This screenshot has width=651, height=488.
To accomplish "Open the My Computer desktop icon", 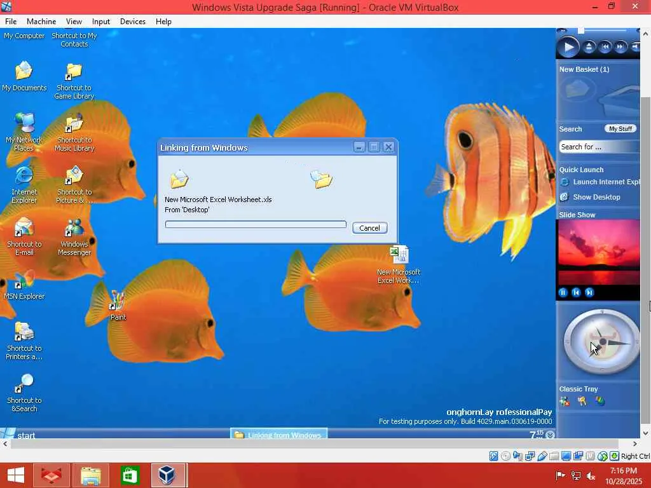I will click(24, 36).
